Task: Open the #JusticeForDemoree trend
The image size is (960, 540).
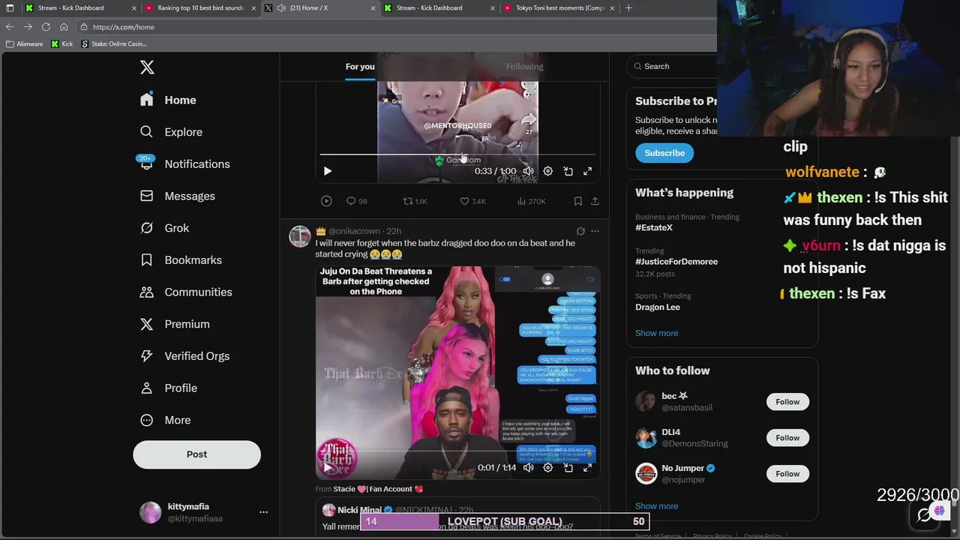Action: pos(676,262)
